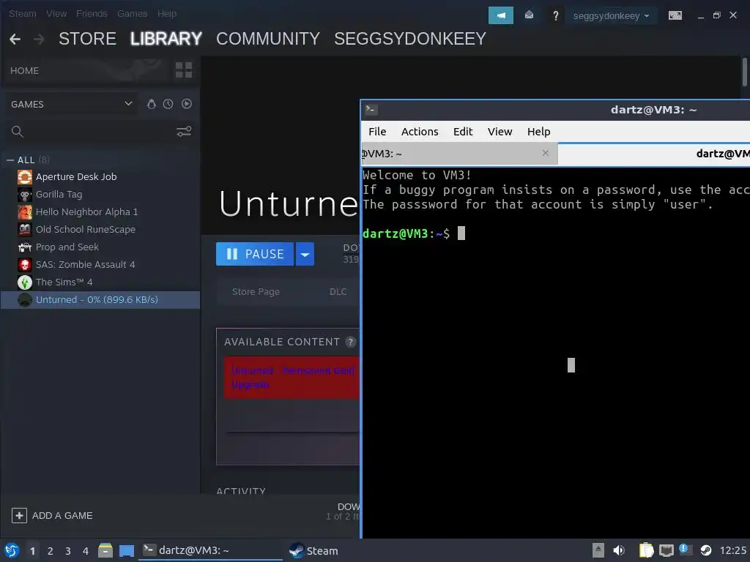Viewport: 750px width, 562px height.
Task: Go back using Steam's back arrow
Action: [x=15, y=39]
